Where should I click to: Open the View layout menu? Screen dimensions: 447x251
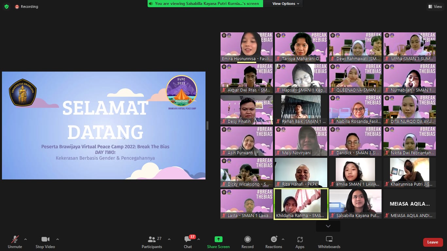click(435, 7)
